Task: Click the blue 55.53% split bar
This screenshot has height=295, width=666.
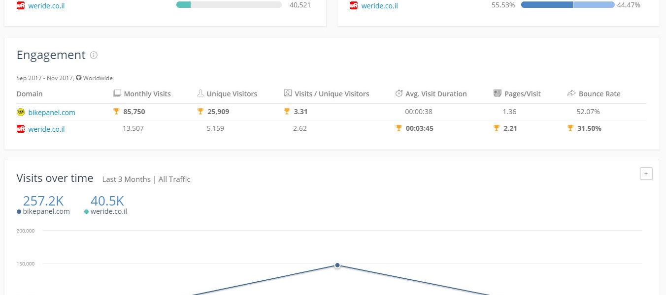Action: coord(547,5)
